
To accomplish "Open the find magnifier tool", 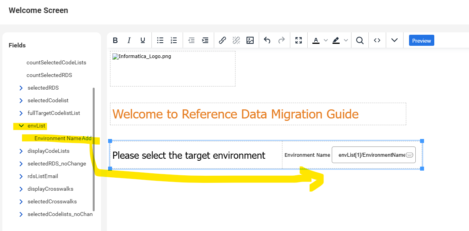I will pyautogui.click(x=360, y=40).
